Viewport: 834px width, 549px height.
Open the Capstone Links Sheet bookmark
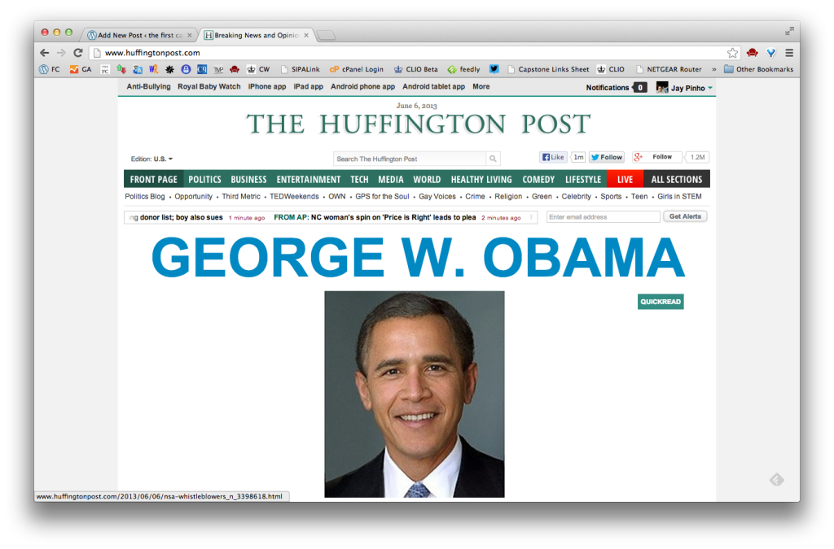point(548,69)
